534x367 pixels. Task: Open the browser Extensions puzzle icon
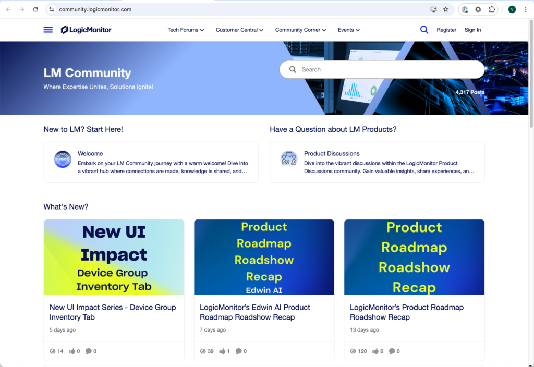[492, 9]
